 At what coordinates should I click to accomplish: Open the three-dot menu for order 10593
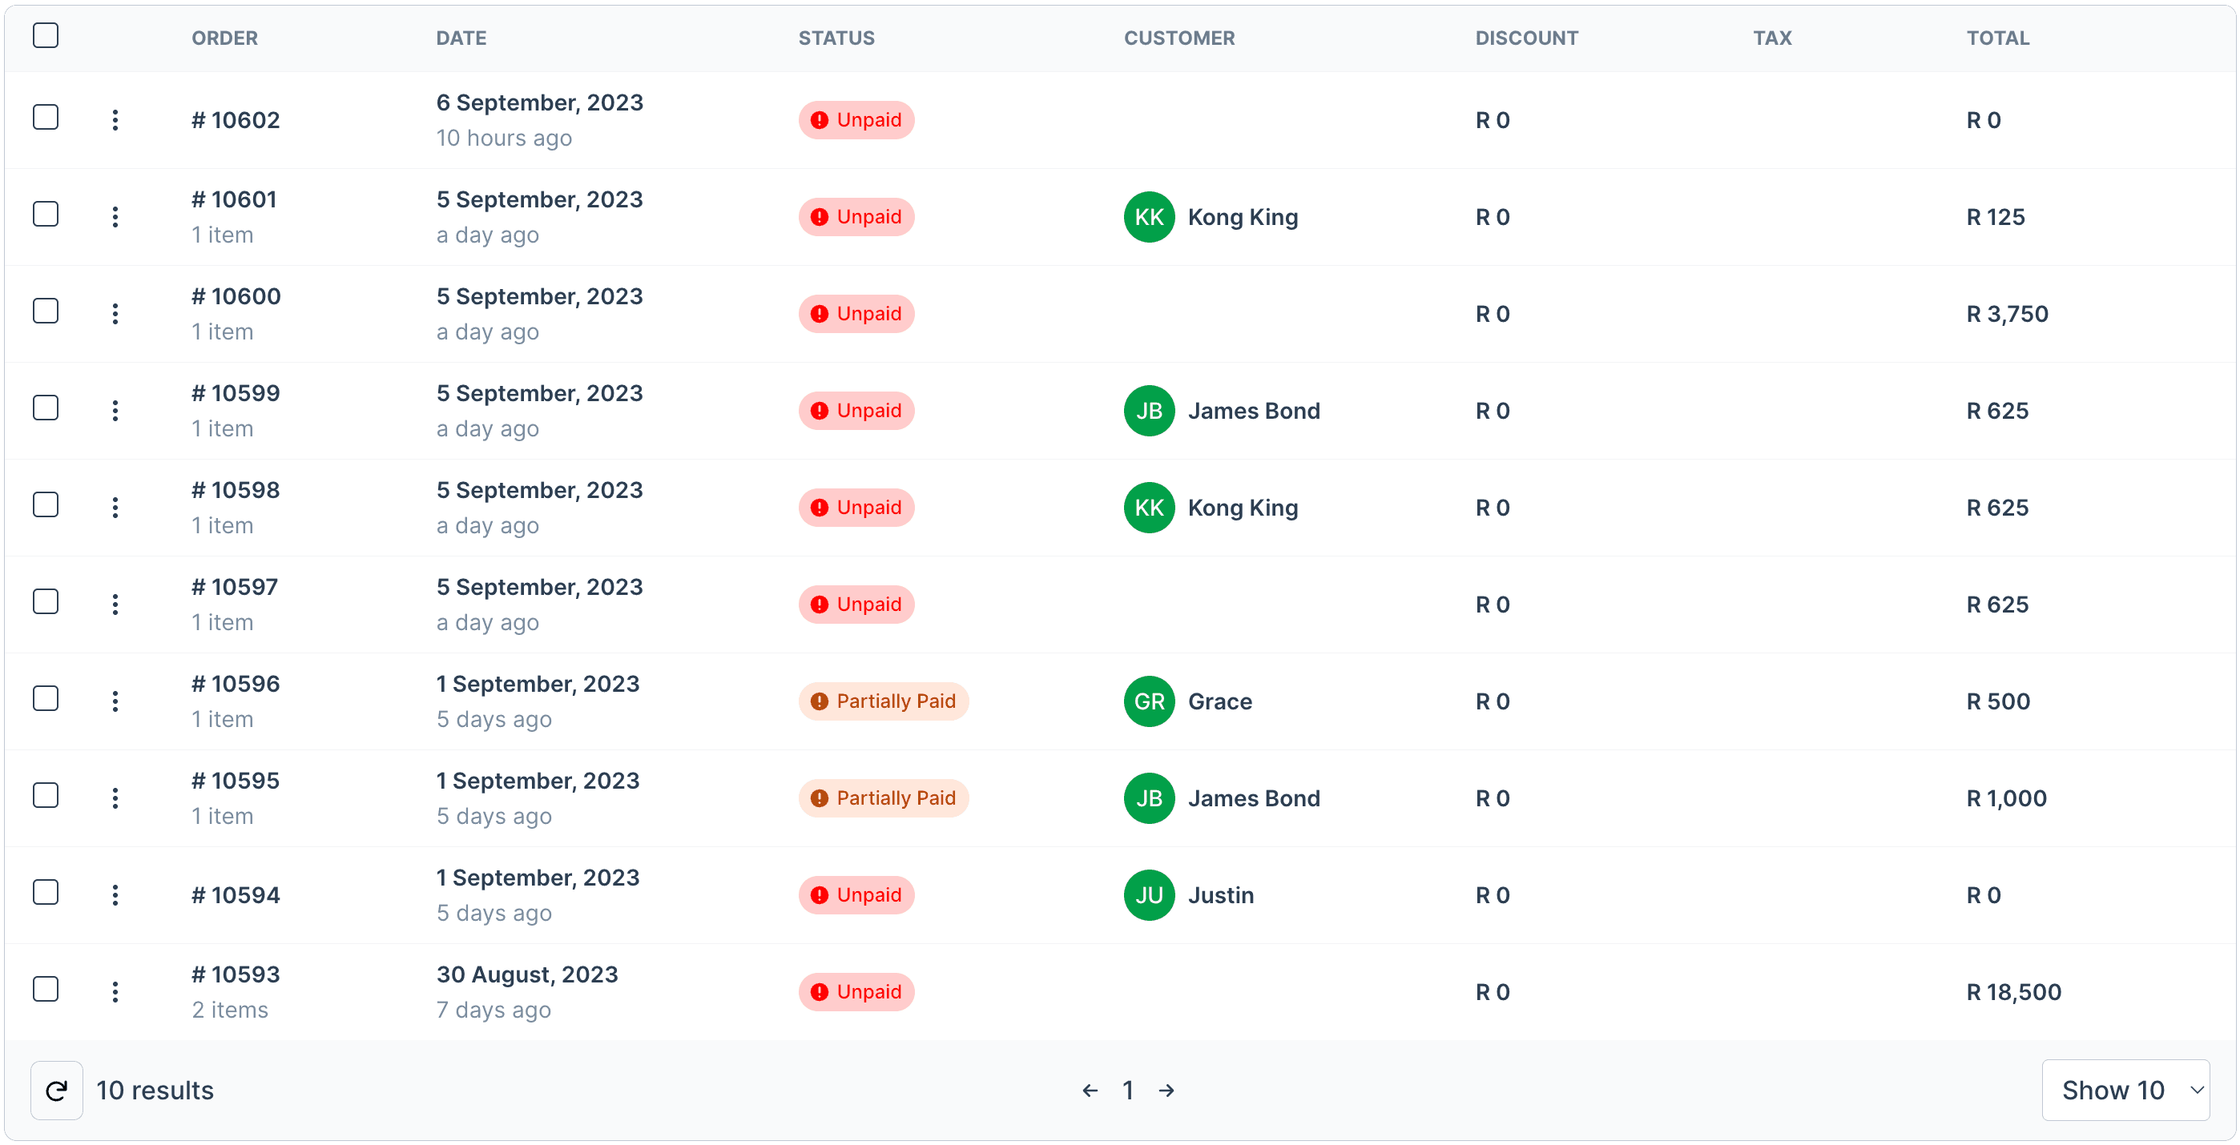pos(115,992)
